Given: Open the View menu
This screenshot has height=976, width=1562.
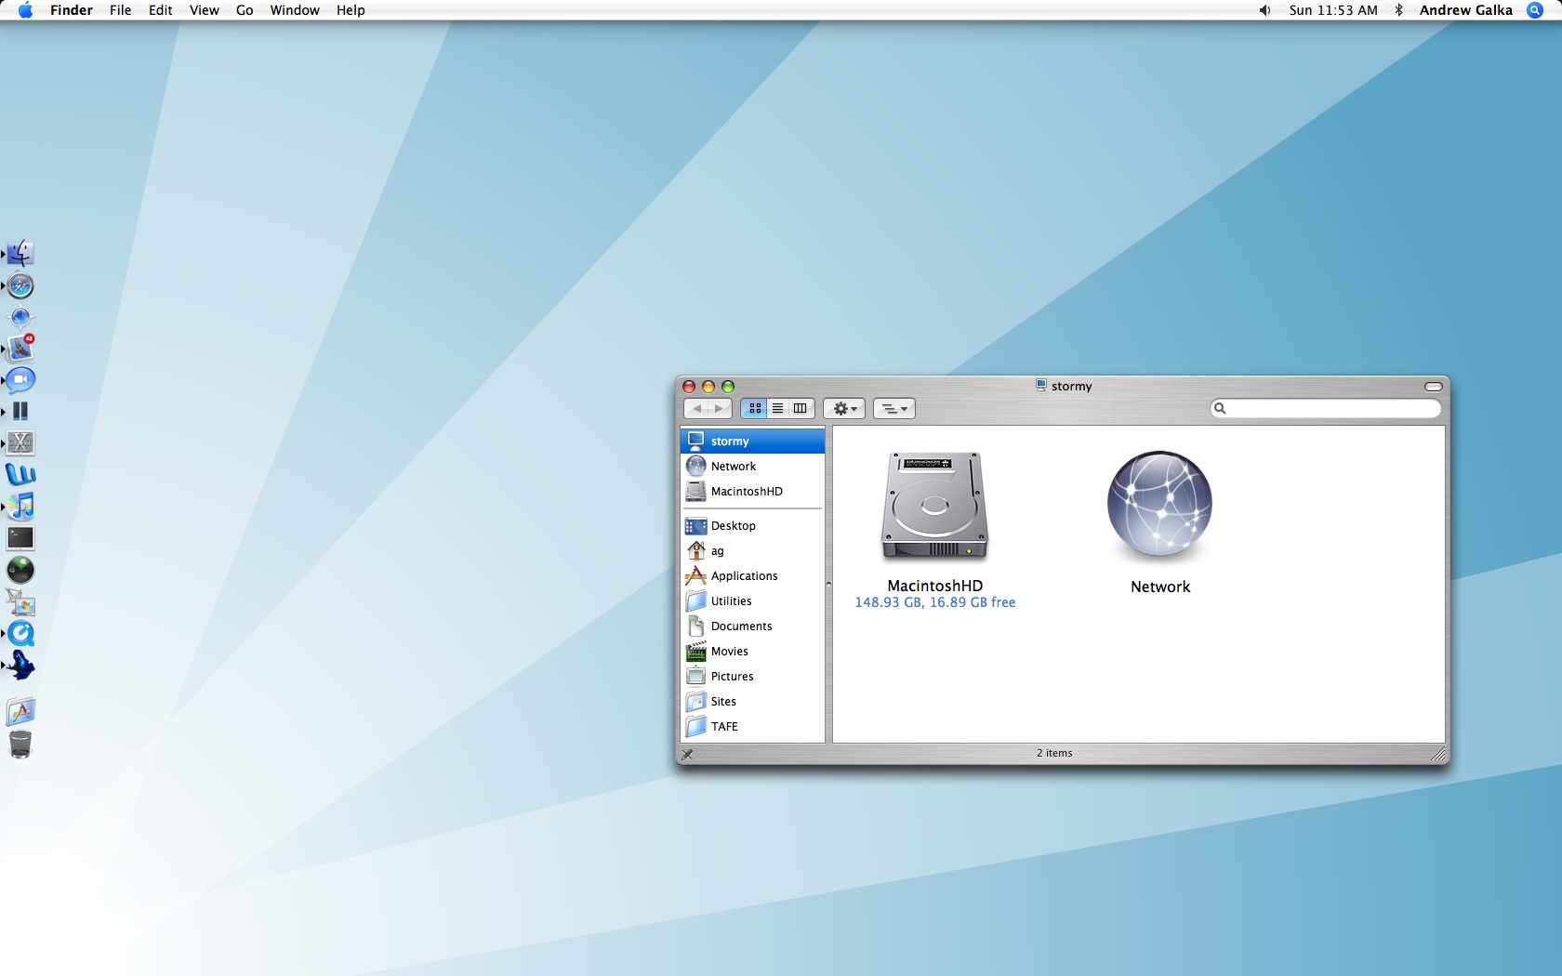Looking at the screenshot, I should (x=204, y=10).
